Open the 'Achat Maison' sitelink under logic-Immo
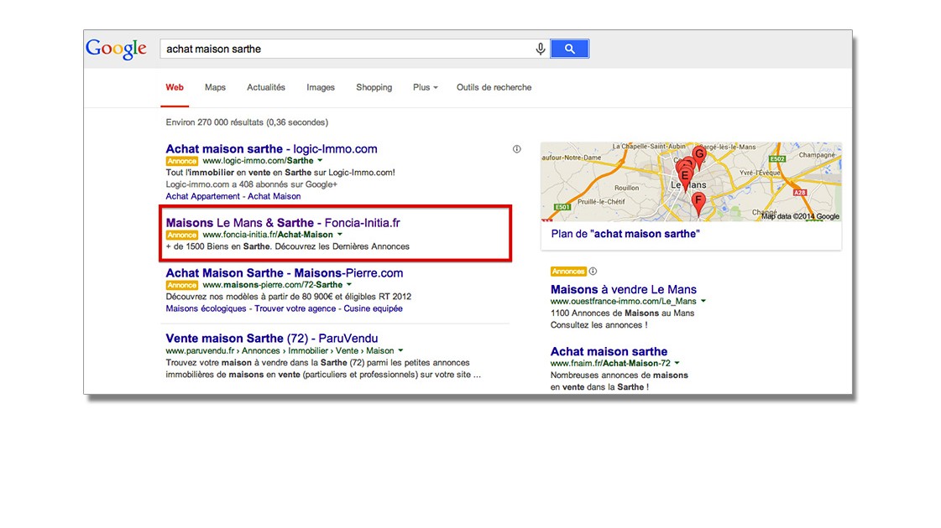This screenshot has height=528, width=941. pyautogui.click(x=274, y=197)
